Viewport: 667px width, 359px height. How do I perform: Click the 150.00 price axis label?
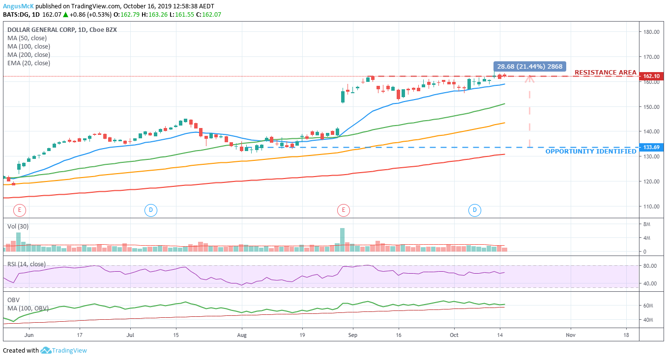[x=651, y=107]
